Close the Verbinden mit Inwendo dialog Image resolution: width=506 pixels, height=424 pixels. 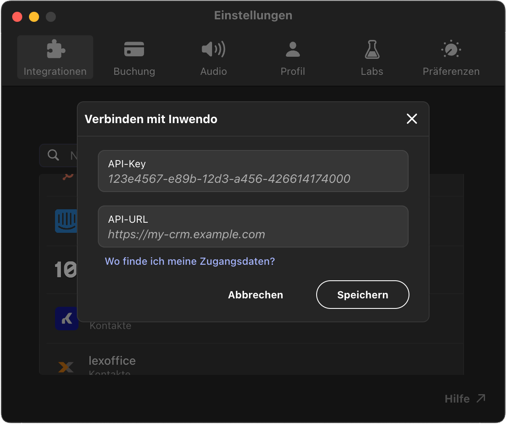412,119
